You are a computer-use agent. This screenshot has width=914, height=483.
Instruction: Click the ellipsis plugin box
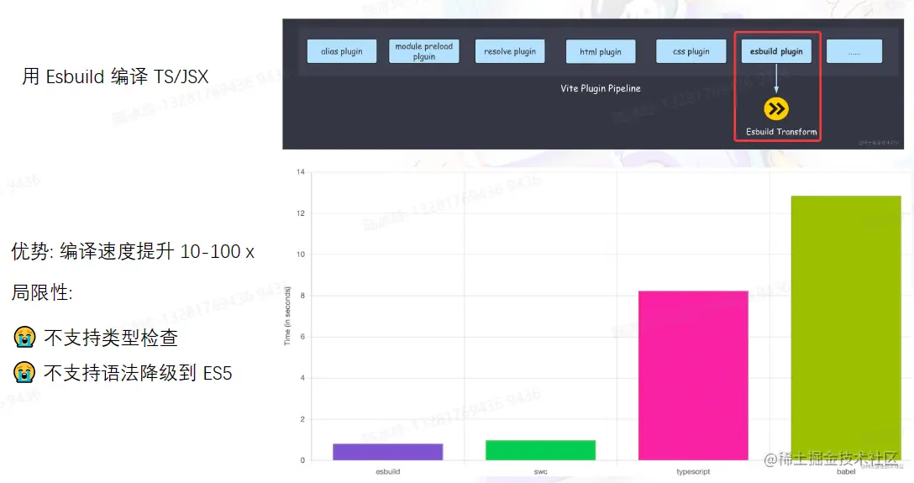coord(854,51)
